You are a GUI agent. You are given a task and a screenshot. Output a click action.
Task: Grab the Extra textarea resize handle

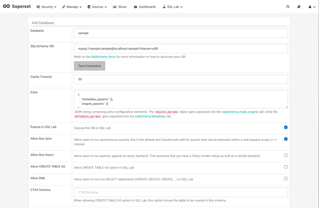pos(287,107)
